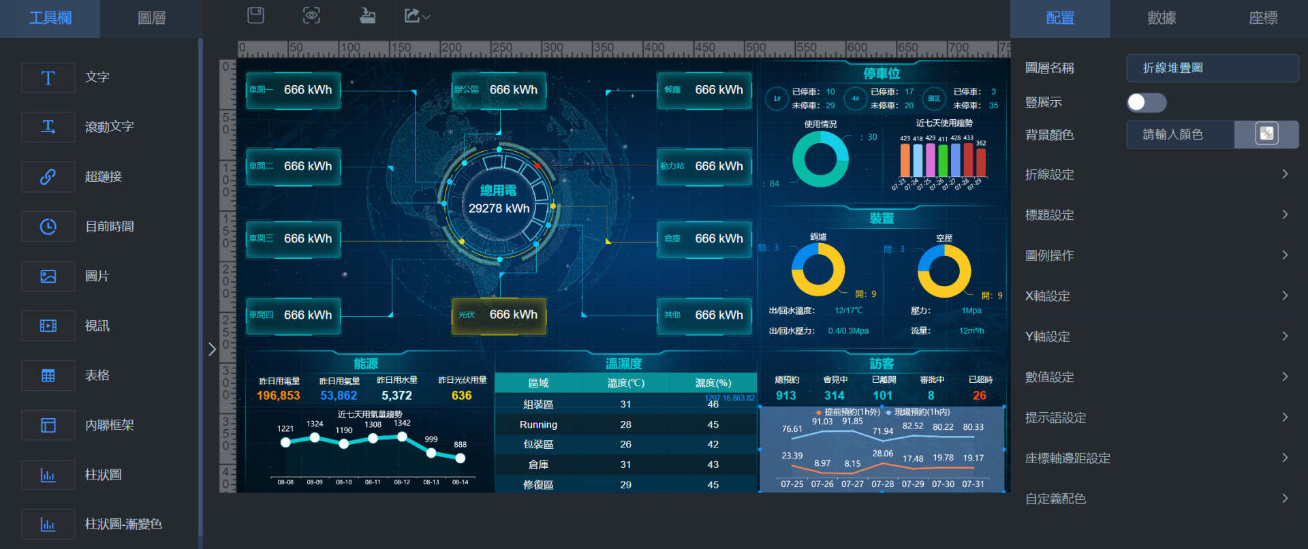The height and width of the screenshot is (549, 1308).
Task: Select the 圖片 image icon
Action: pyautogui.click(x=48, y=276)
